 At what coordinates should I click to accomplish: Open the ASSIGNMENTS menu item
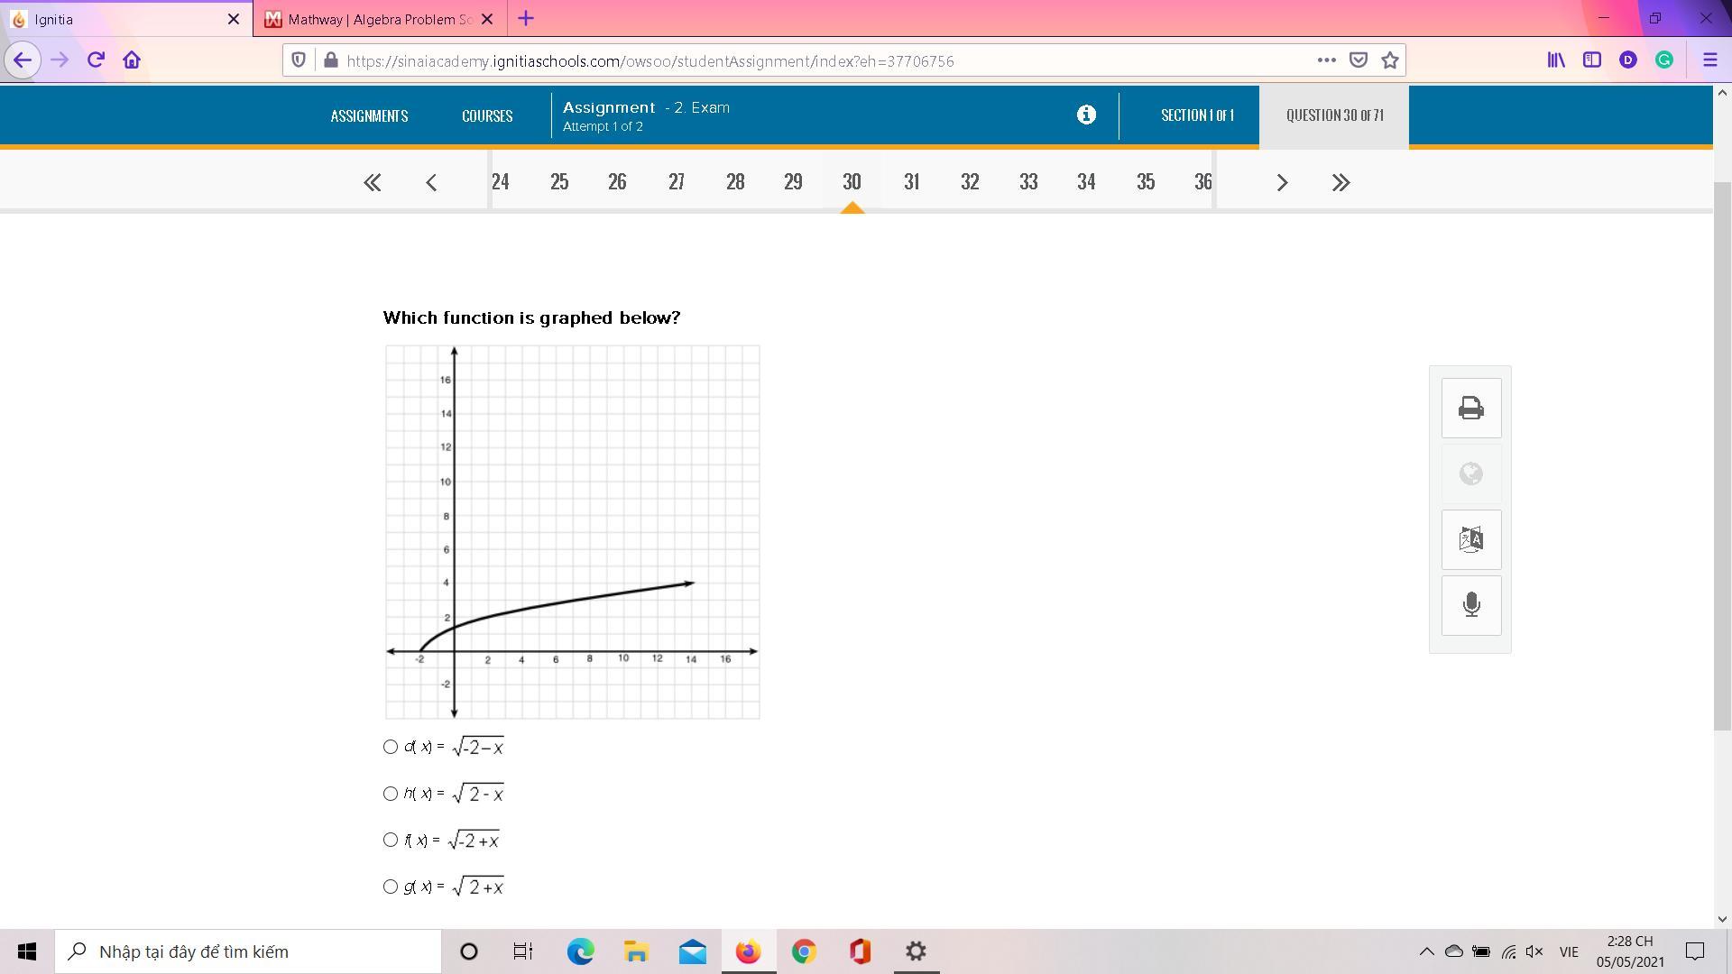369,115
